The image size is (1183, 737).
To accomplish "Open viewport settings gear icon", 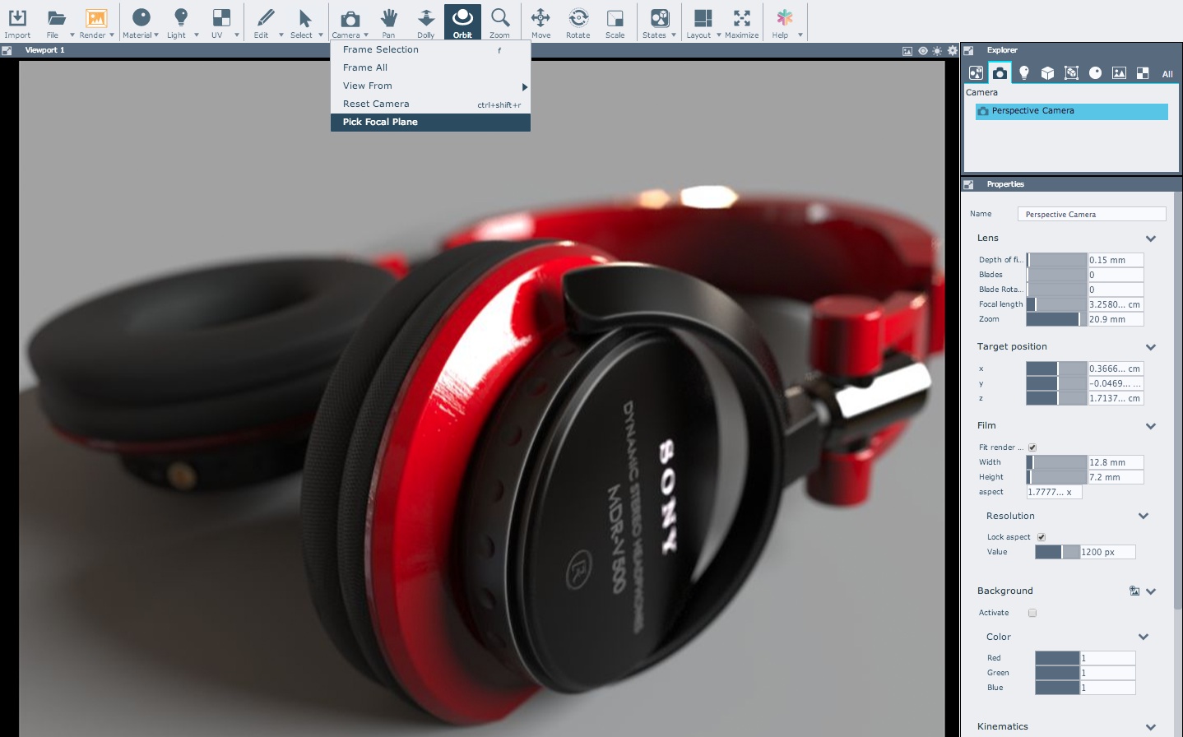I will pyautogui.click(x=953, y=51).
